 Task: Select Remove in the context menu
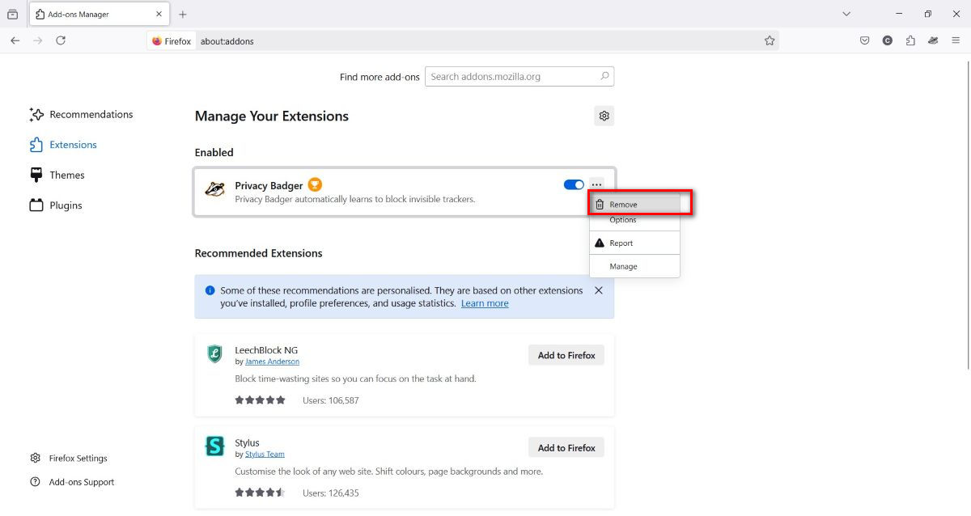click(634, 205)
